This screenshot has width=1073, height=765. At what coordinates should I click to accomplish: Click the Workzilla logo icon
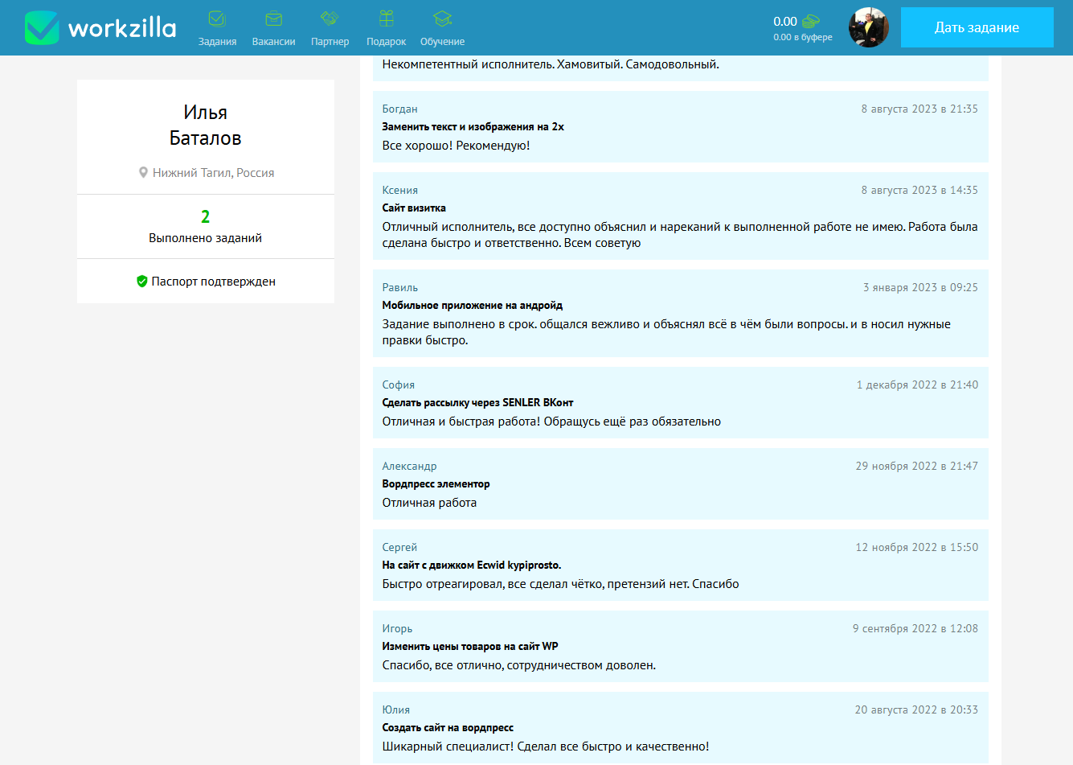click(x=42, y=28)
